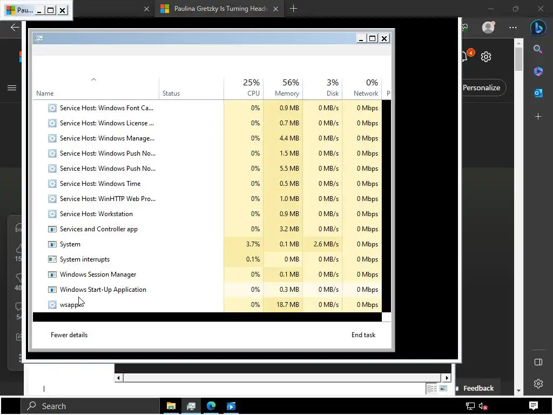Click System's 3.7% CPU value
The width and height of the screenshot is (553, 415).
coord(253,244)
